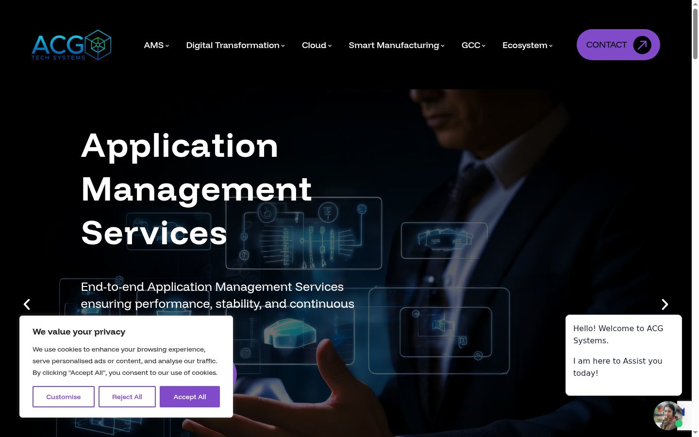699x437 pixels.
Task: Click the "Hello! Welcome to ACG Systems." chat message
Action: point(618,335)
